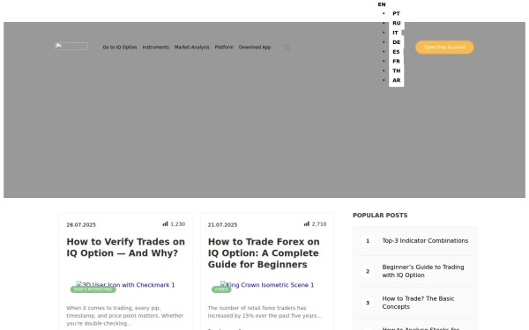The image size is (529, 330).
Task: Switch language to TH
Action: [397, 70]
